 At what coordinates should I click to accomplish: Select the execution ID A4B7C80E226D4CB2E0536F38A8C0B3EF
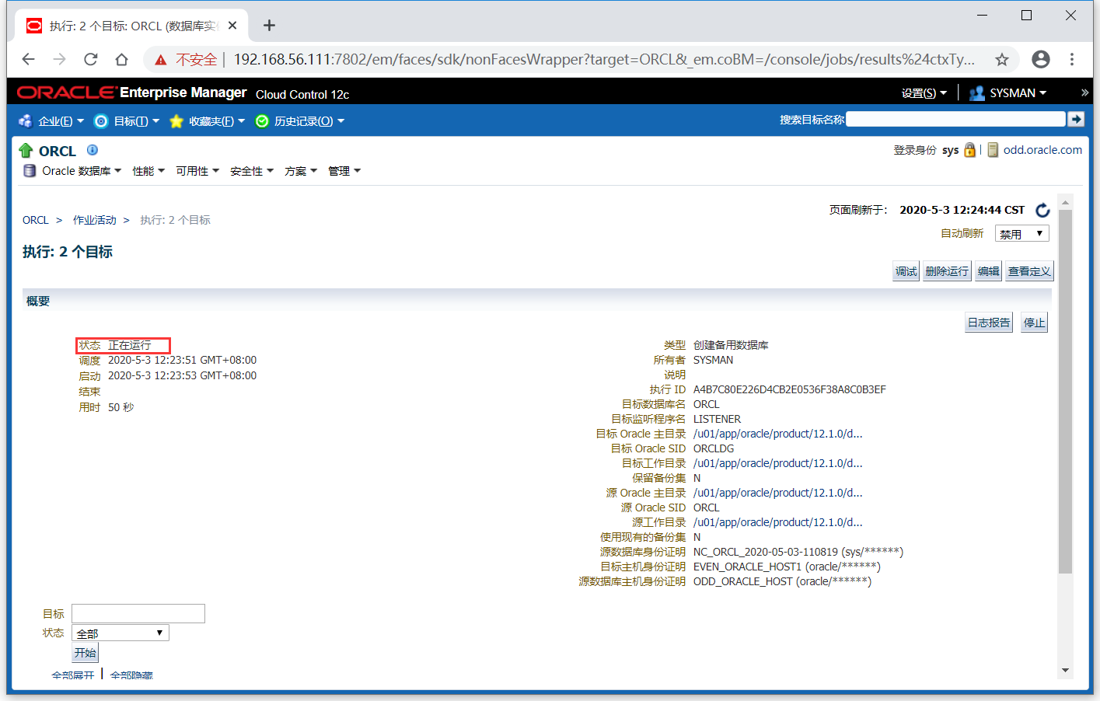tap(790, 389)
